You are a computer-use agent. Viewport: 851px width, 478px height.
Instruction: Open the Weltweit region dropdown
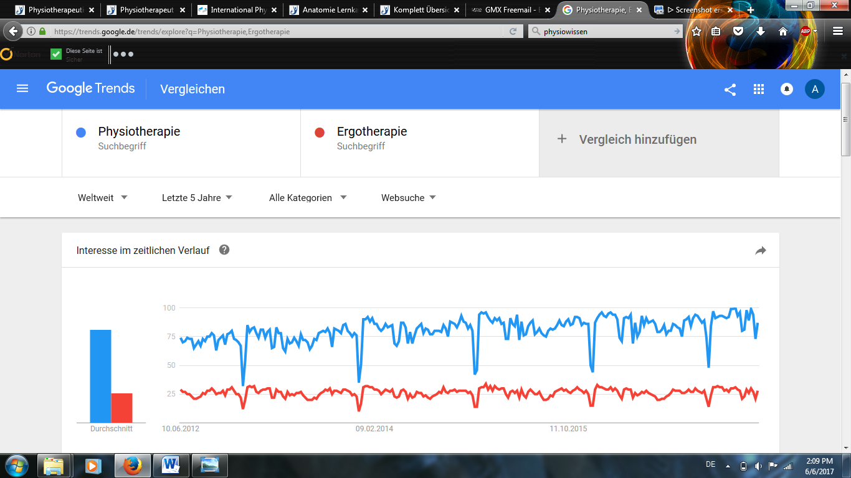click(x=103, y=197)
